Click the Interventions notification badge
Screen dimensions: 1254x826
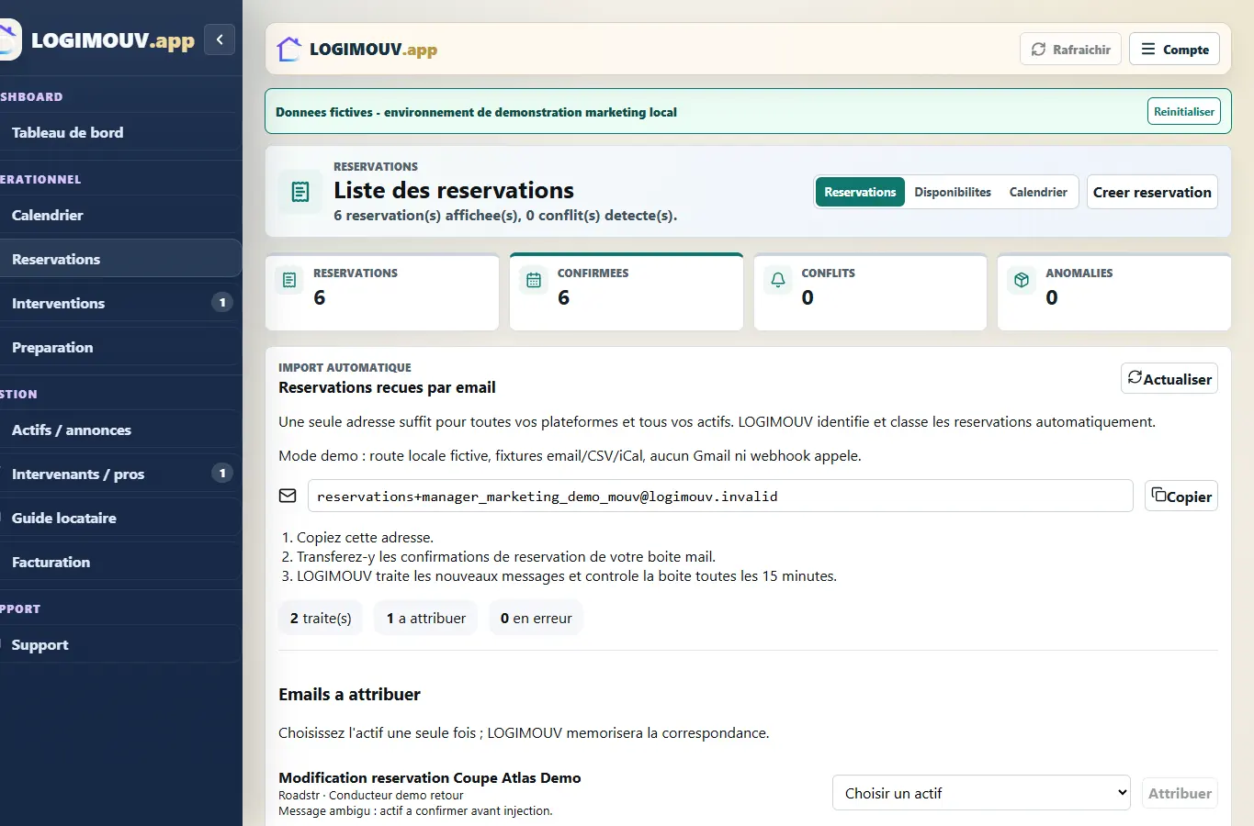[x=222, y=302]
